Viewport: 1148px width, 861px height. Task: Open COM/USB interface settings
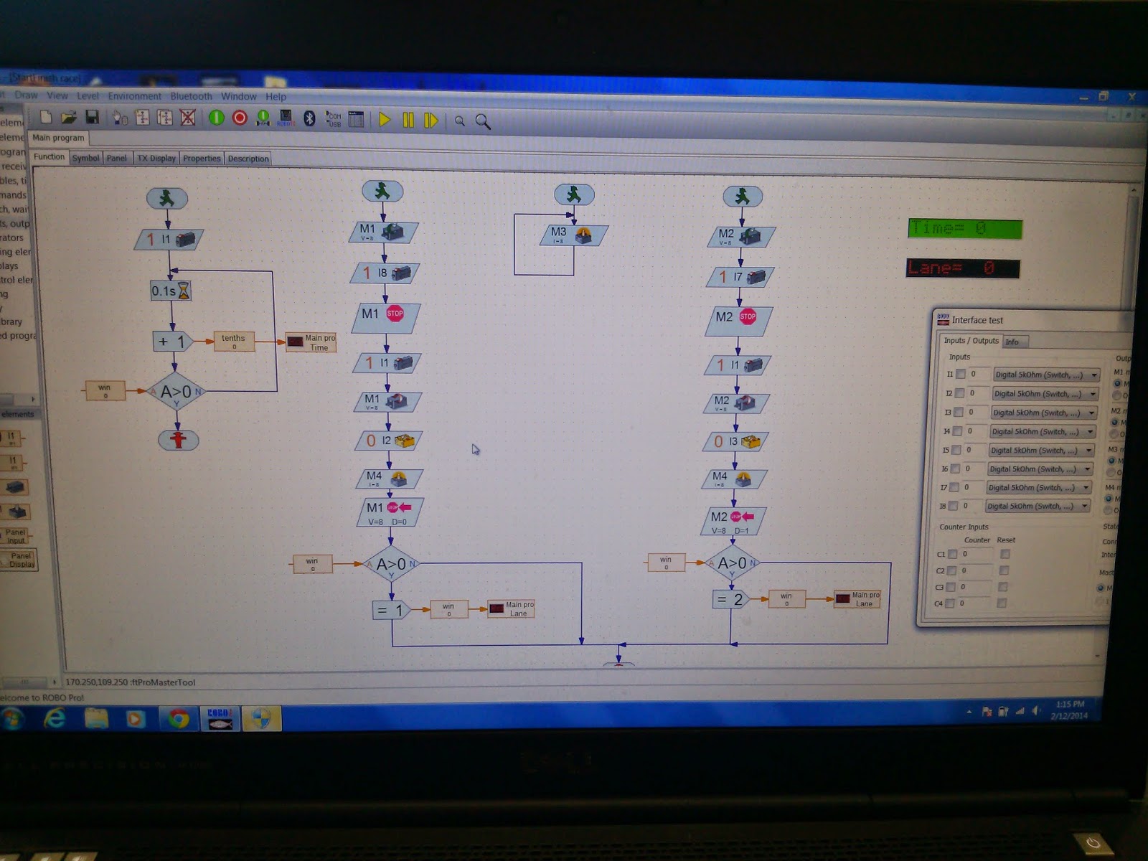334,119
